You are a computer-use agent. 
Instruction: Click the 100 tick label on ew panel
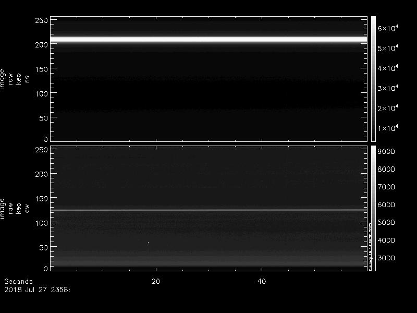click(42, 223)
